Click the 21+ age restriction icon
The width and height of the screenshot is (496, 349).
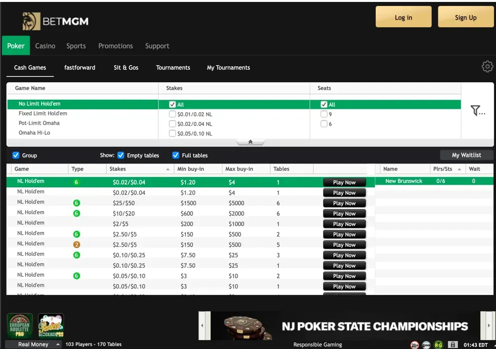(x=414, y=344)
